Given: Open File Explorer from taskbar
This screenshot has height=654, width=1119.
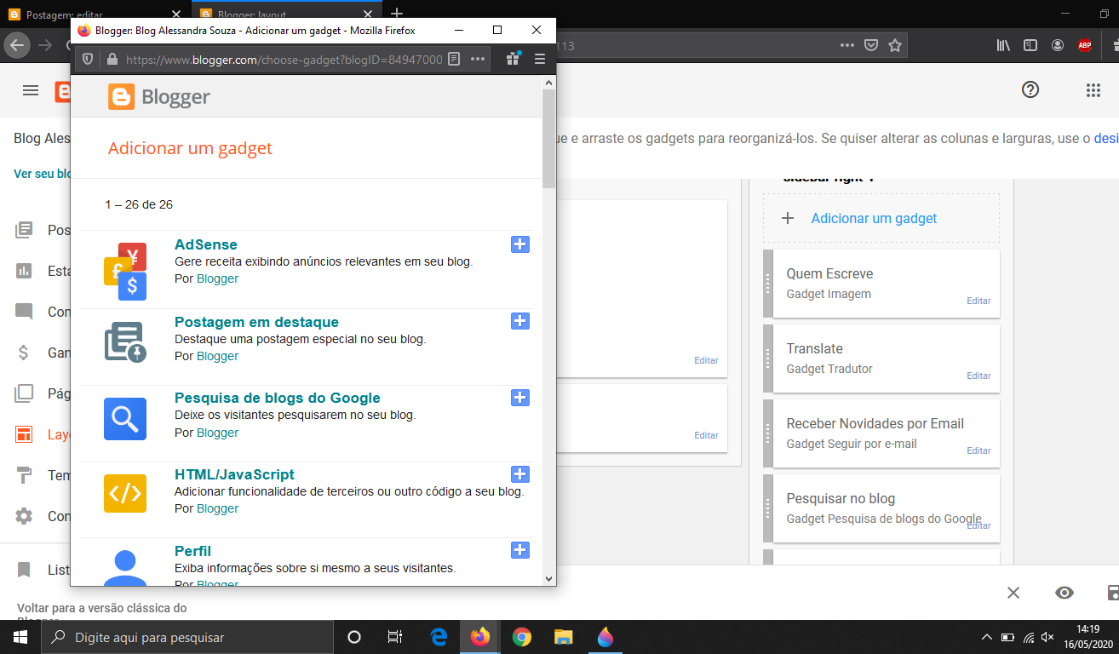Looking at the screenshot, I should (564, 637).
